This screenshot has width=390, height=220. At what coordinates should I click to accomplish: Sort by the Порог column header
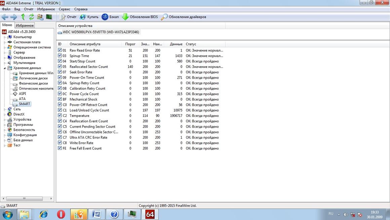[130, 44]
